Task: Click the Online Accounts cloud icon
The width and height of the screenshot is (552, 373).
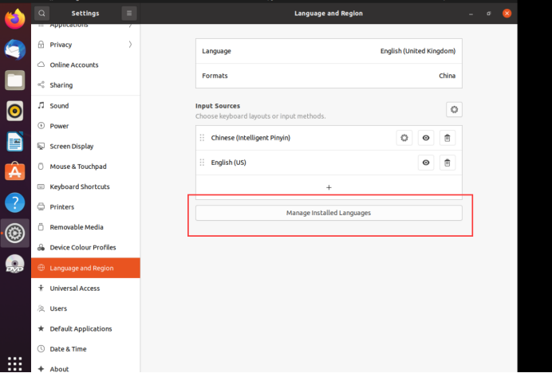Action: pos(41,65)
